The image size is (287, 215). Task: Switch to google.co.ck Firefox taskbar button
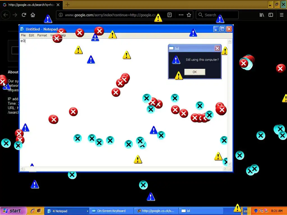coord(156,211)
